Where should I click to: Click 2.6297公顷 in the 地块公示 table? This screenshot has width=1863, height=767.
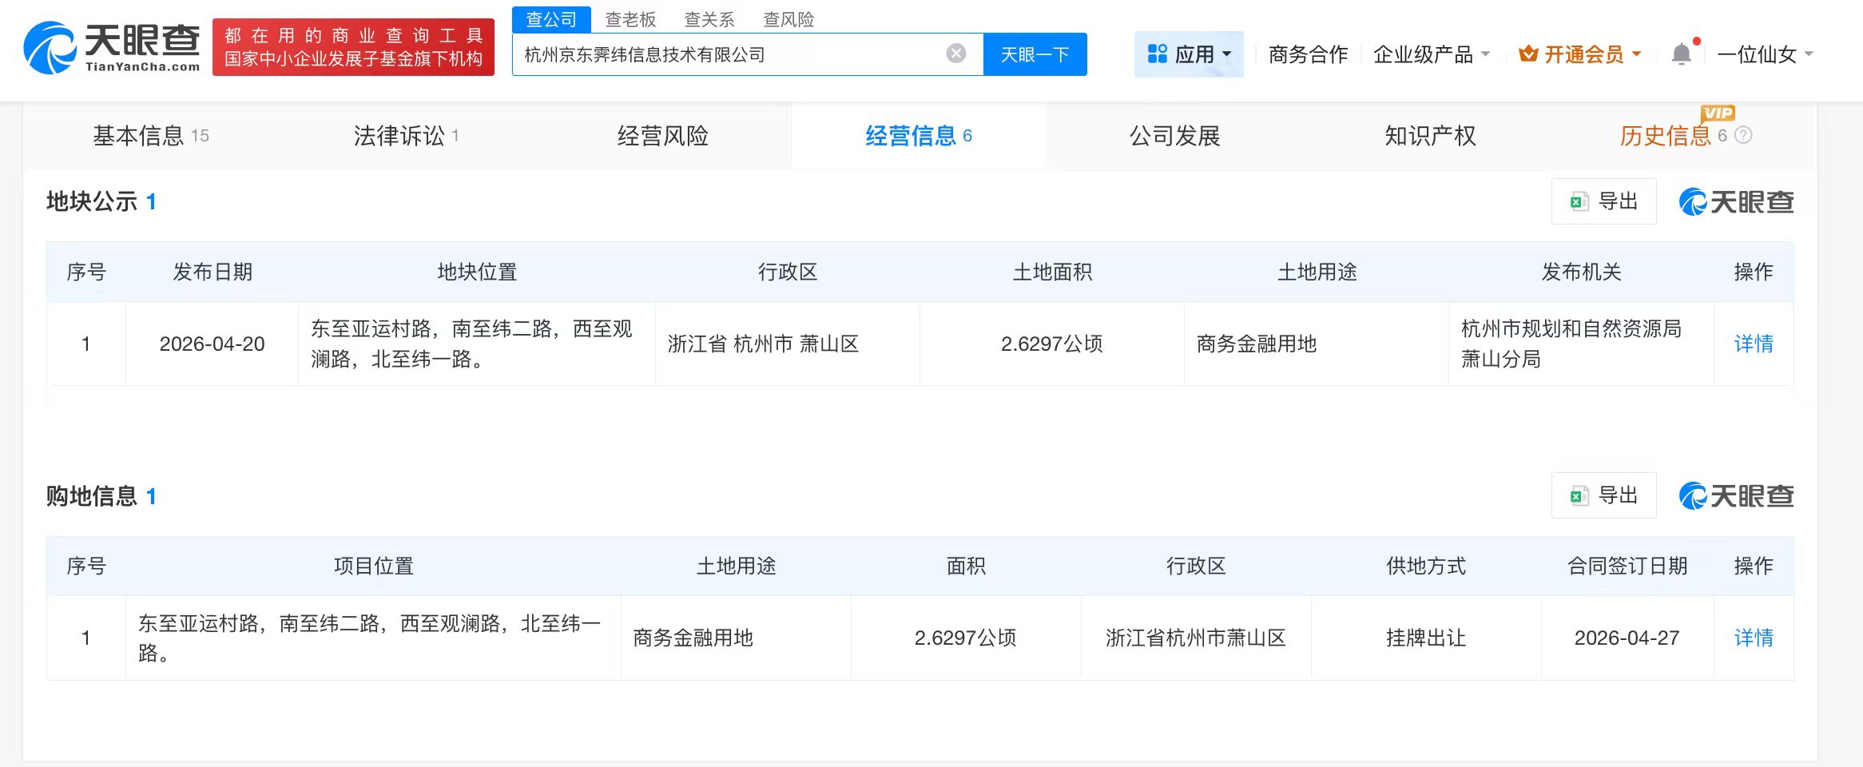pyautogui.click(x=1052, y=344)
